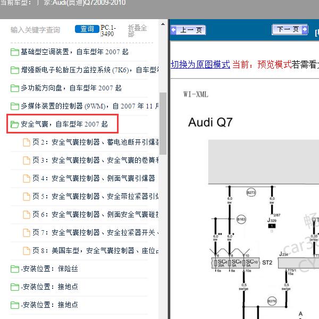The height and width of the screenshot is (319, 319).
Task: Click page icon of 页 2 entry
Action: point(27,142)
